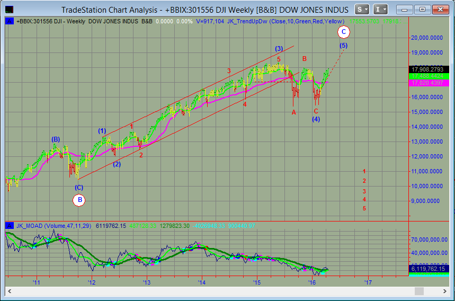The height and width of the screenshot is (301, 455).
Task: Click the '17 year axis label
Action: pos(368,282)
